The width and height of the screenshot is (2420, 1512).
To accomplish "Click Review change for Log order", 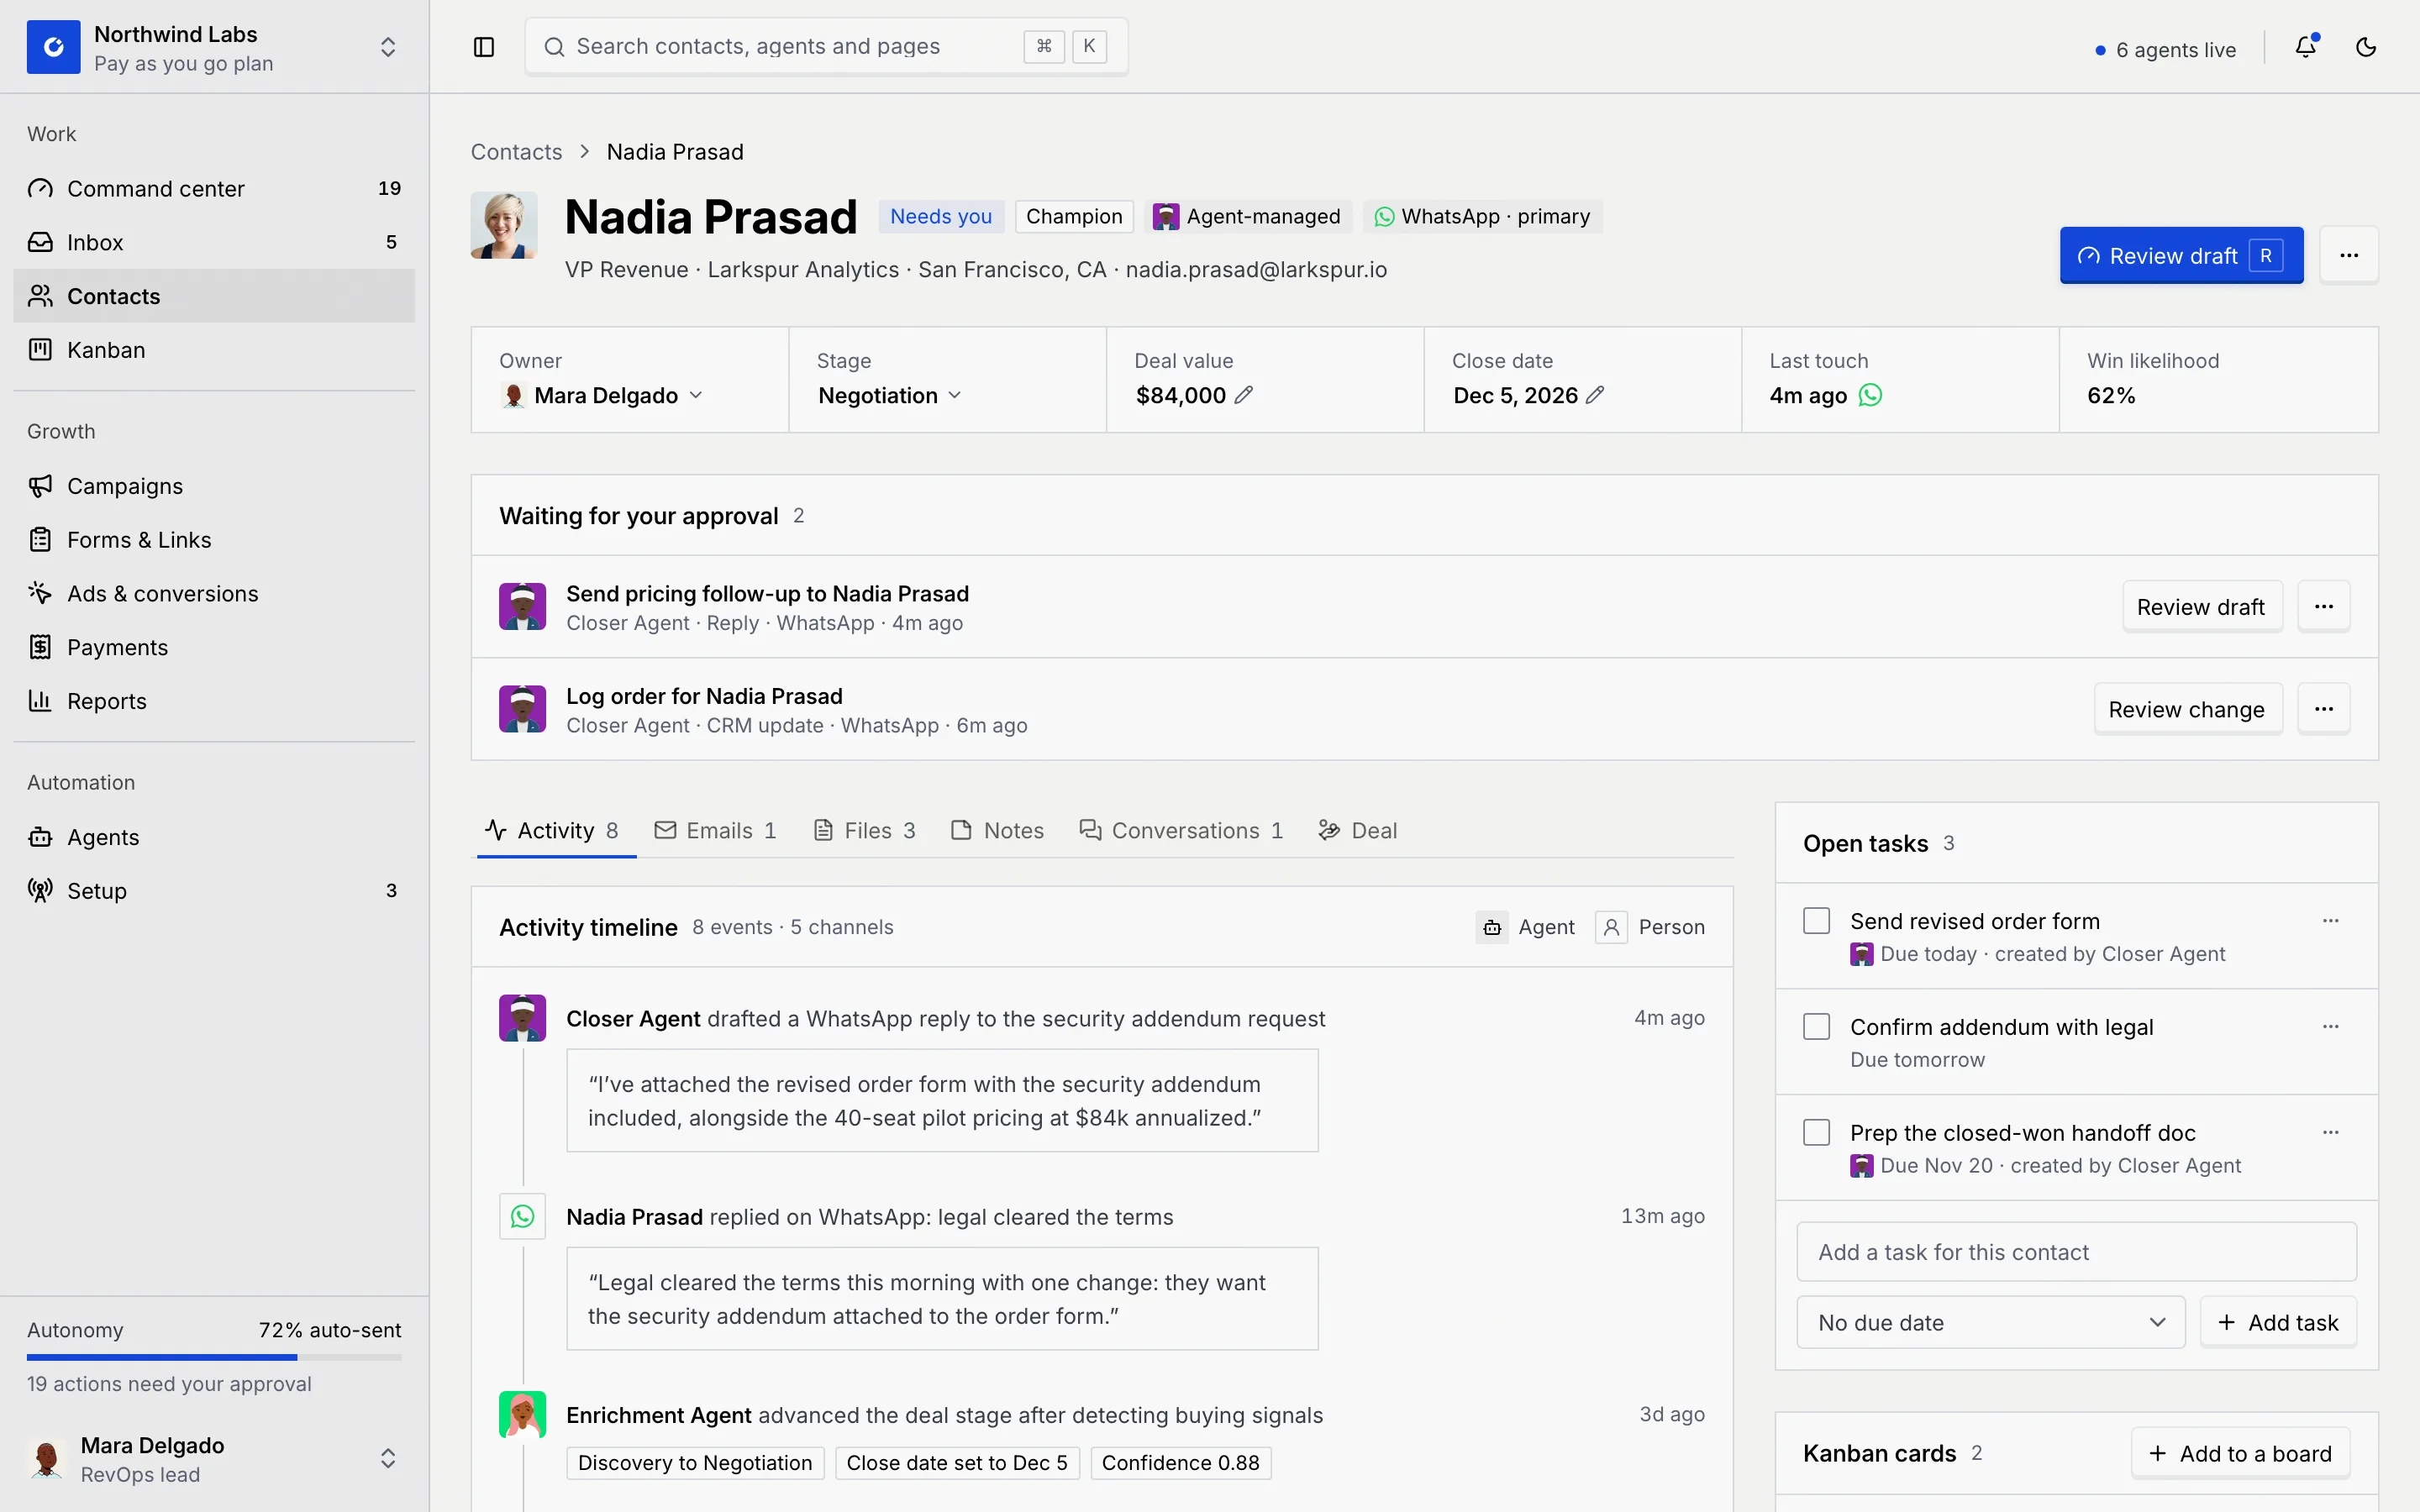I will click(x=2187, y=709).
